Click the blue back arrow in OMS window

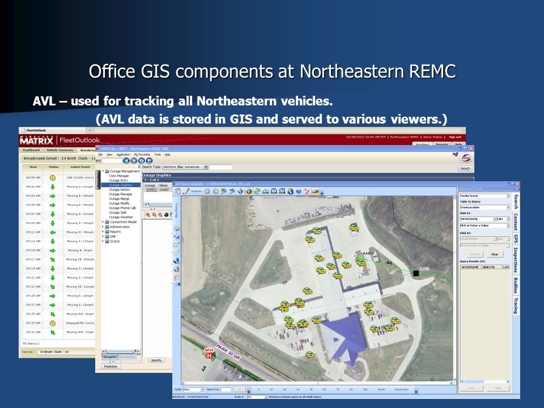(x=126, y=160)
